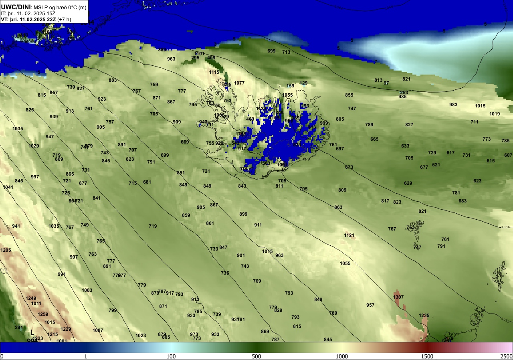Click the 1121 height value
Viewport: 513px width, 360px height.
click(349, 235)
